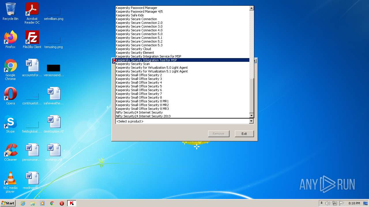369x207 pixels.
Task: Open the versionsend black thumbnail file
Action: click(x=54, y=70)
